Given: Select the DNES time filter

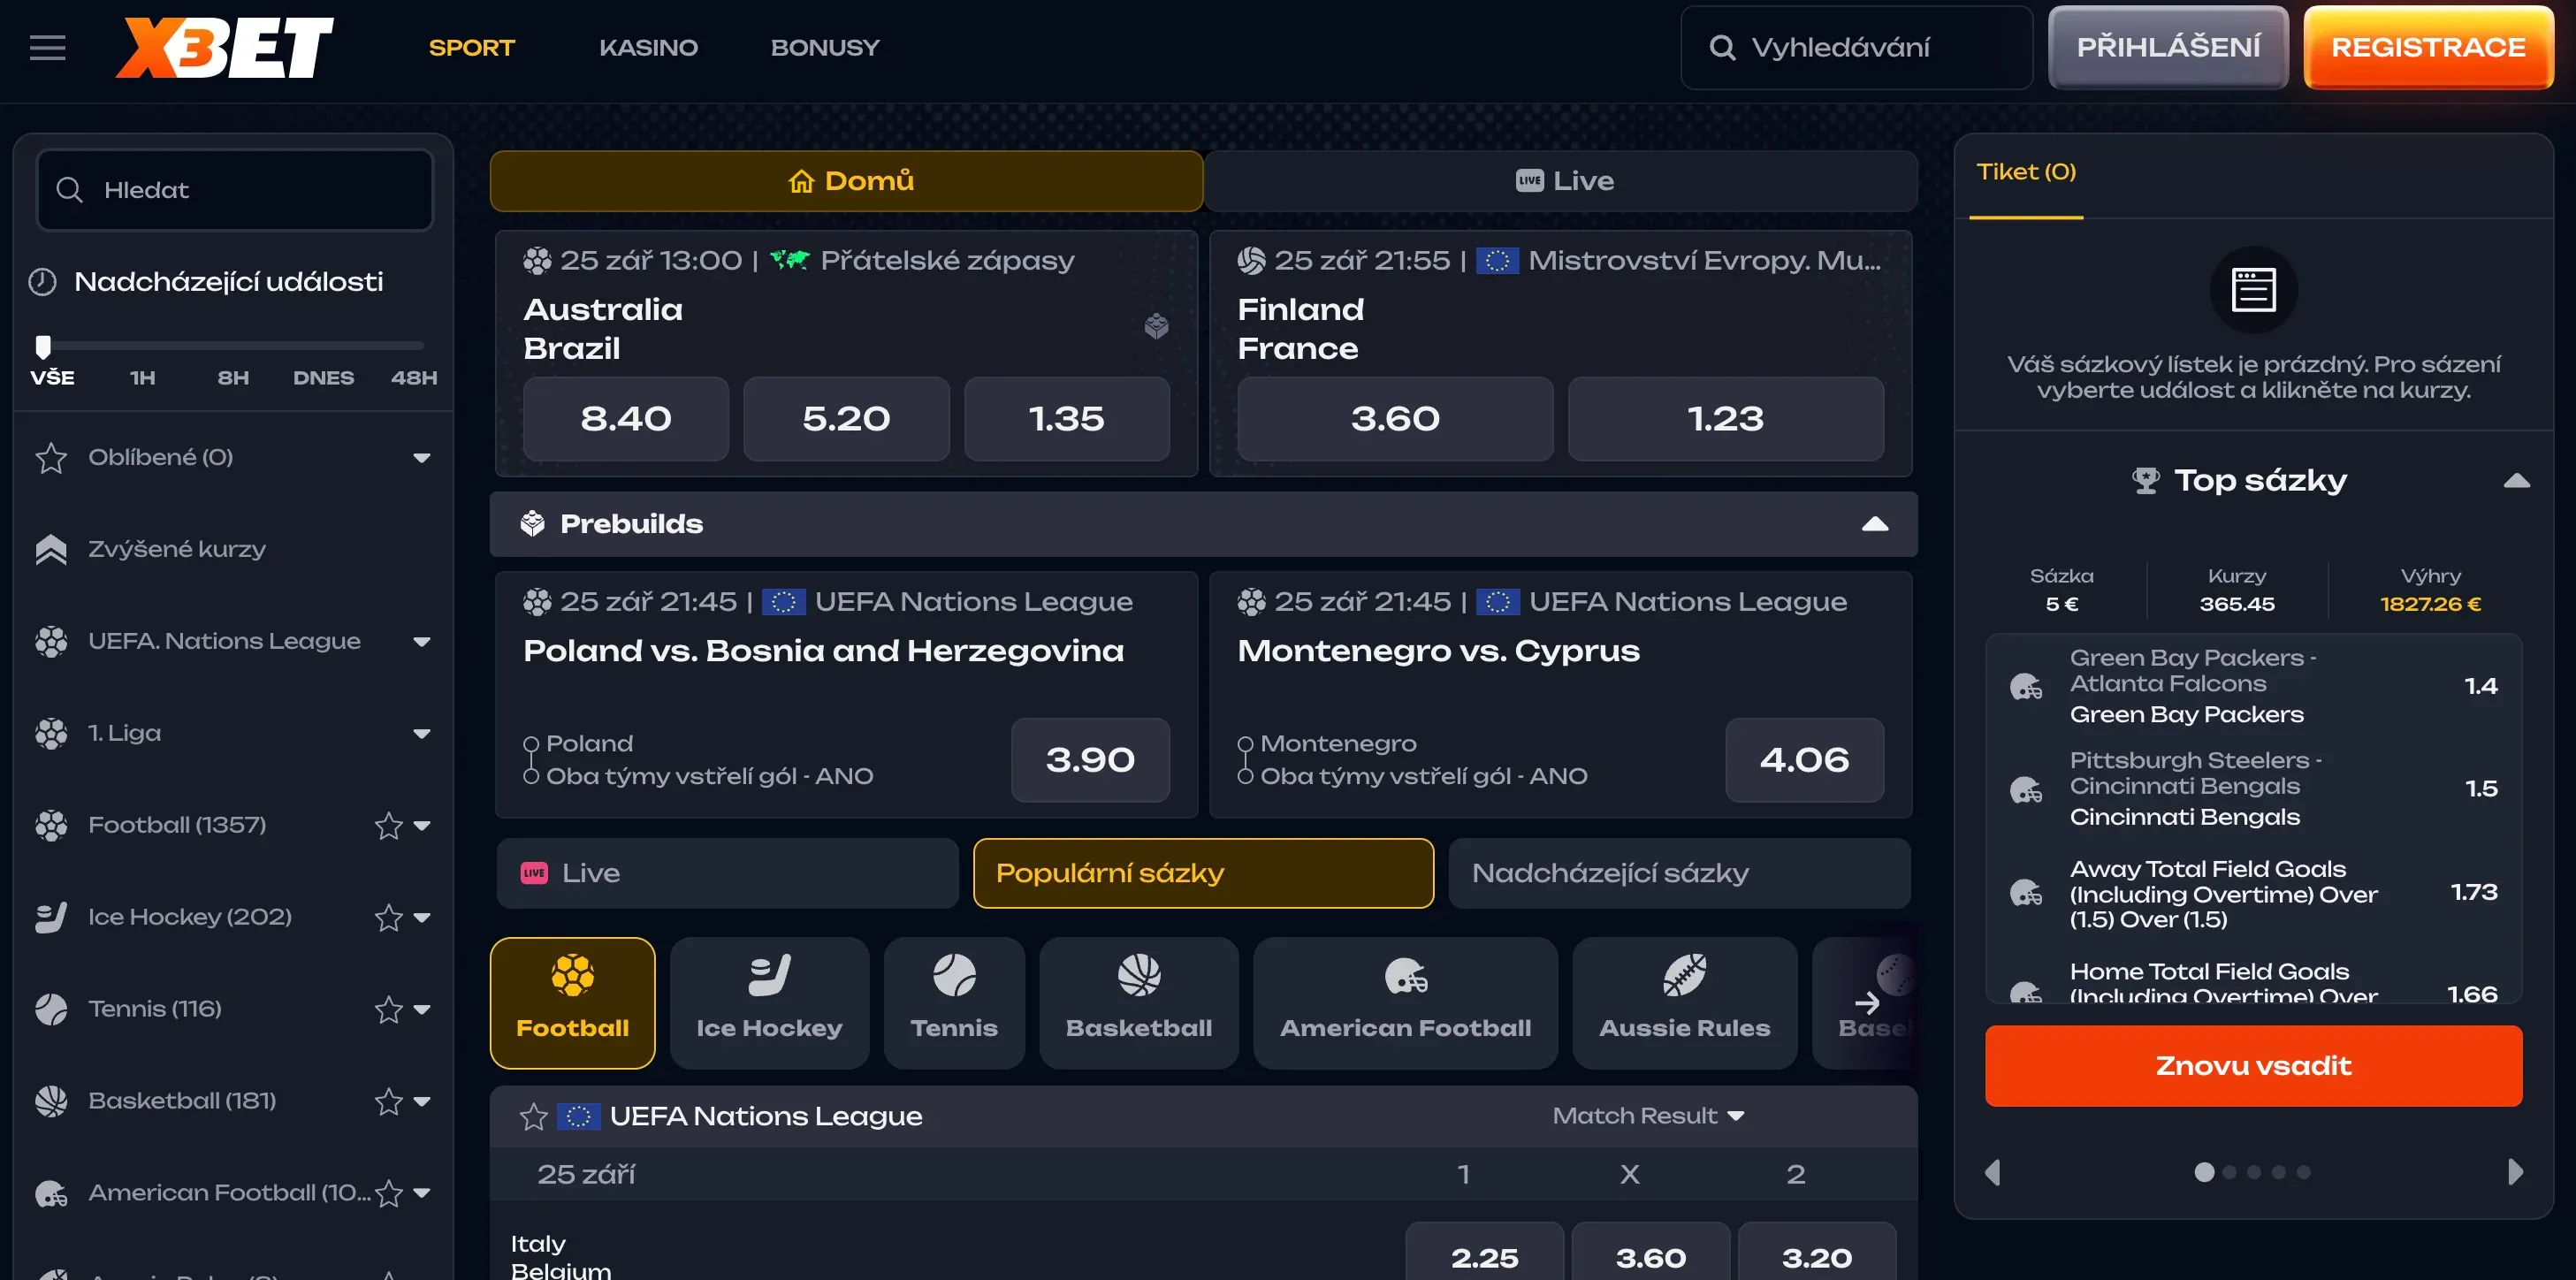Looking at the screenshot, I should coord(323,378).
